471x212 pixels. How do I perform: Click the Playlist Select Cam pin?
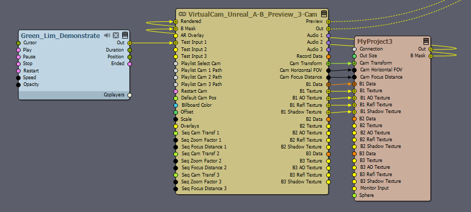point(176,64)
